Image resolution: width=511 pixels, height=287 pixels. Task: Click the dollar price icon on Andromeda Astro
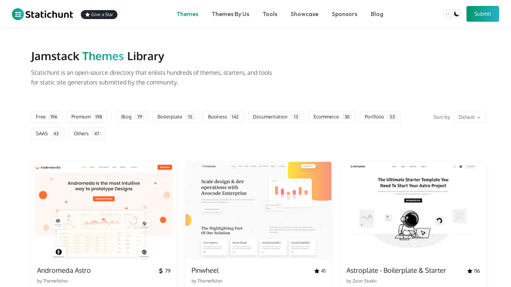pyautogui.click(x=161, y=271)
